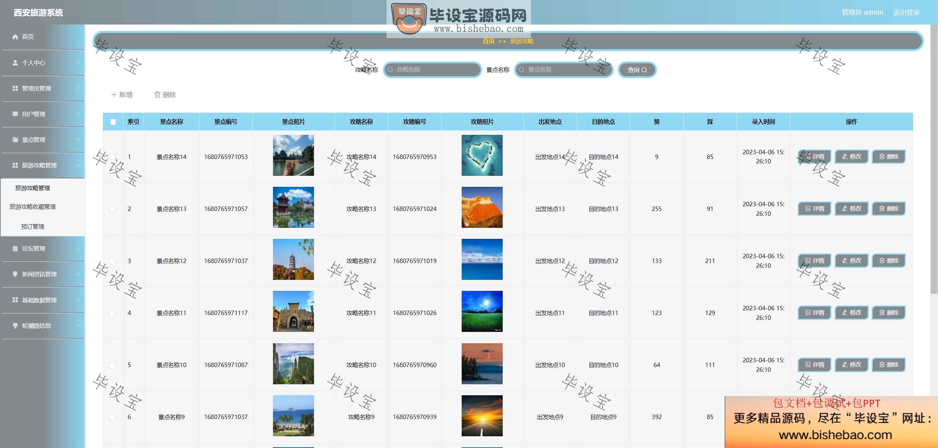Check the checkbox for row 4
This screenshot has height=448, width=938.
[x=112, y=313]
